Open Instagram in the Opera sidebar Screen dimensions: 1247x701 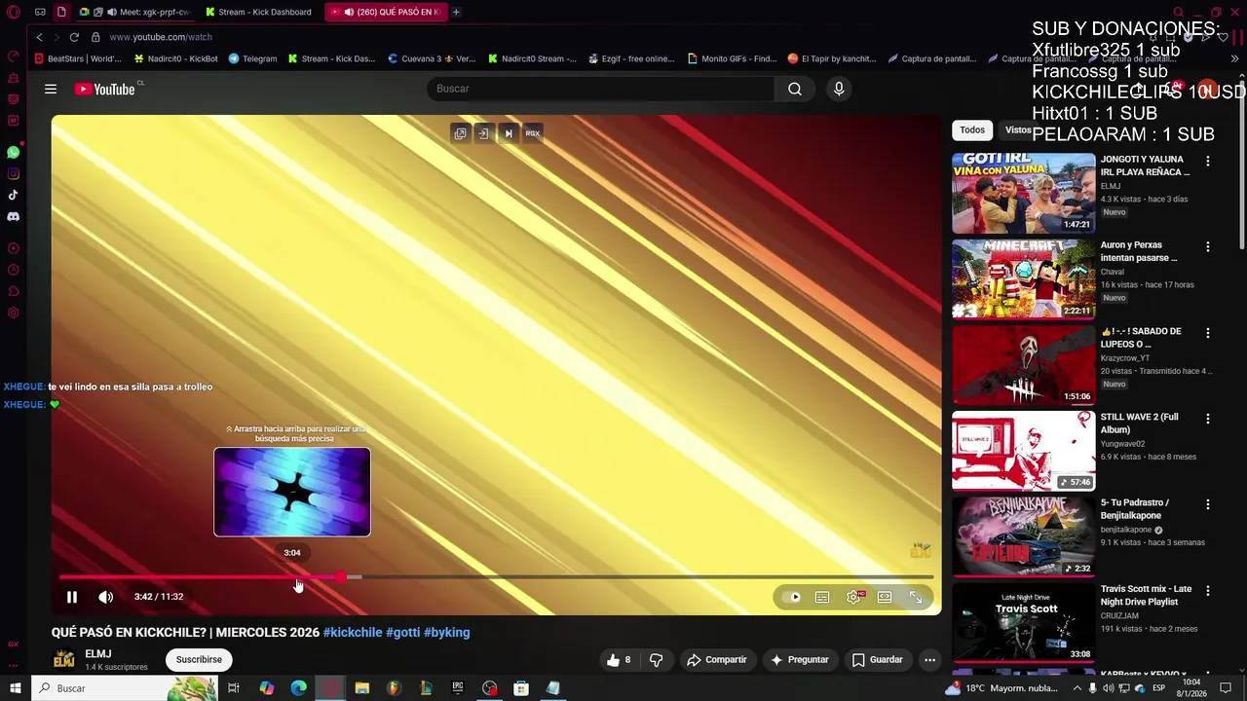(x=13, y=173)
